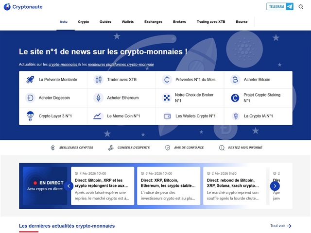Click the Restez 100% Informé info icon

click(222, 148)
